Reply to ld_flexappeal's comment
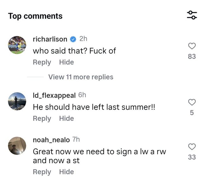This screenshot has width=206, height=179. click(x=42, y=118)
